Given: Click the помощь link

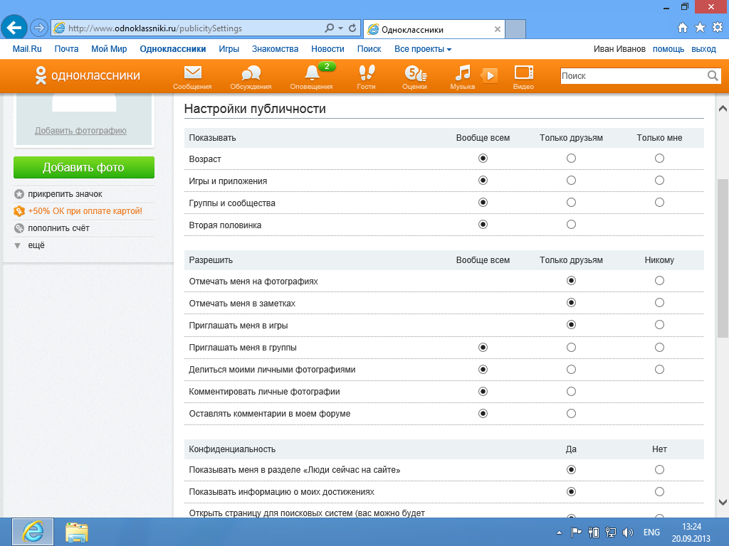Looking at the screenshot, I should [x=668, y=49].
